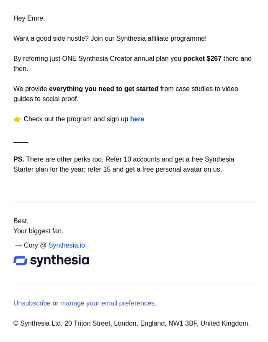Viewport: 268px width, 342px height.
Task: Open the Synthesia.io signature link
Action: tap(67, 245)
